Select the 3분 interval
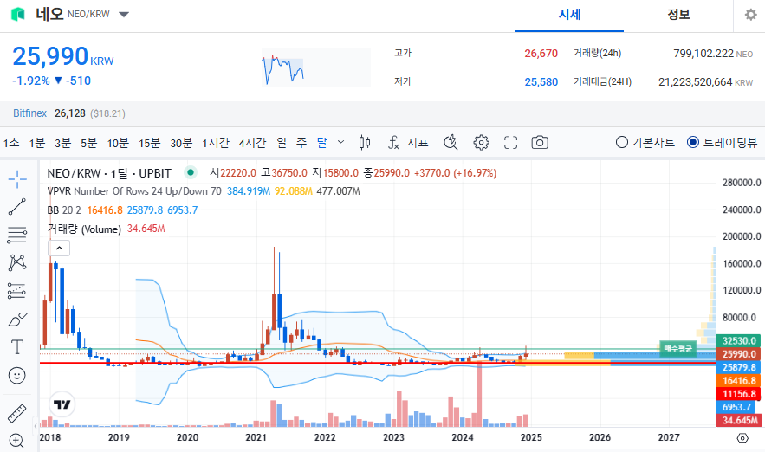This screenshot has width=765, height=452. (62, 142)
